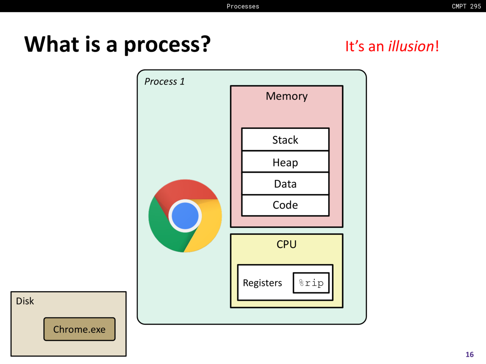
Task: Click the CPU heading label
Action: pyautogui.click(x=287, y=245)
